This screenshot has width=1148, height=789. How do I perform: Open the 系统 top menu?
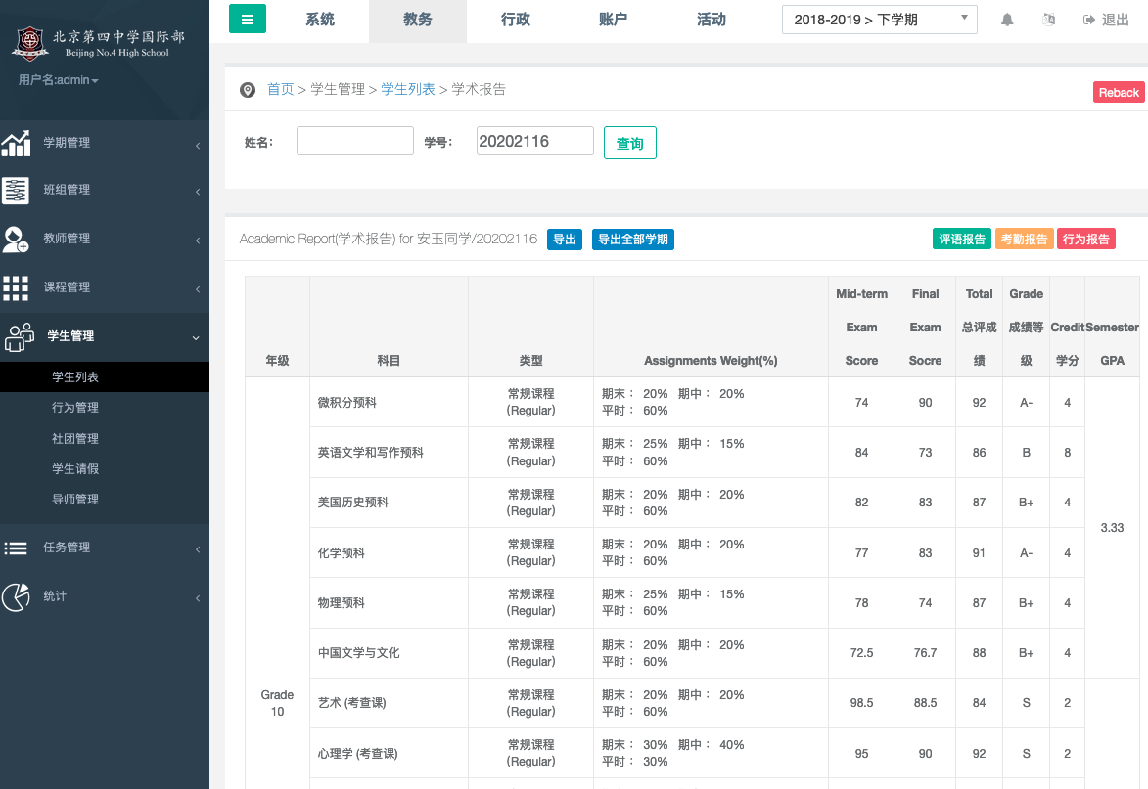(320, 20)
